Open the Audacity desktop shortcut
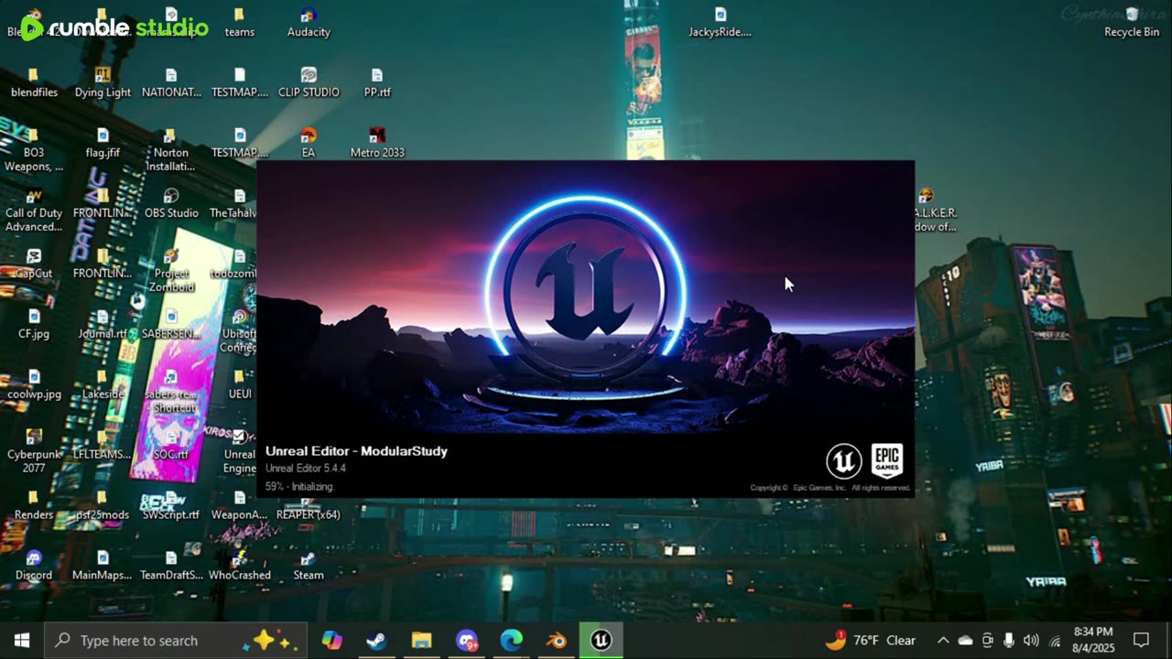The height and width of the screenshot is (659, 1172). [309, 23]
